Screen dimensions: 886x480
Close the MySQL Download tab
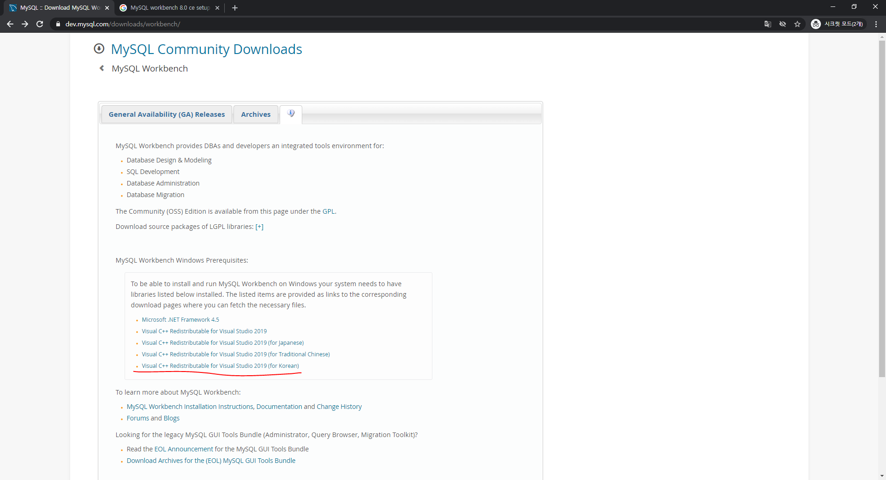point(107,8)
